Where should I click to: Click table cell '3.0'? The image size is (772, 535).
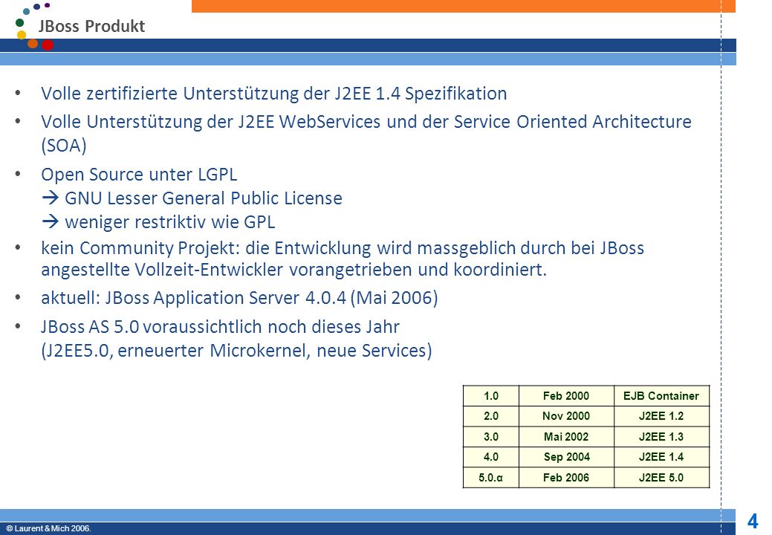pos(491,437)
